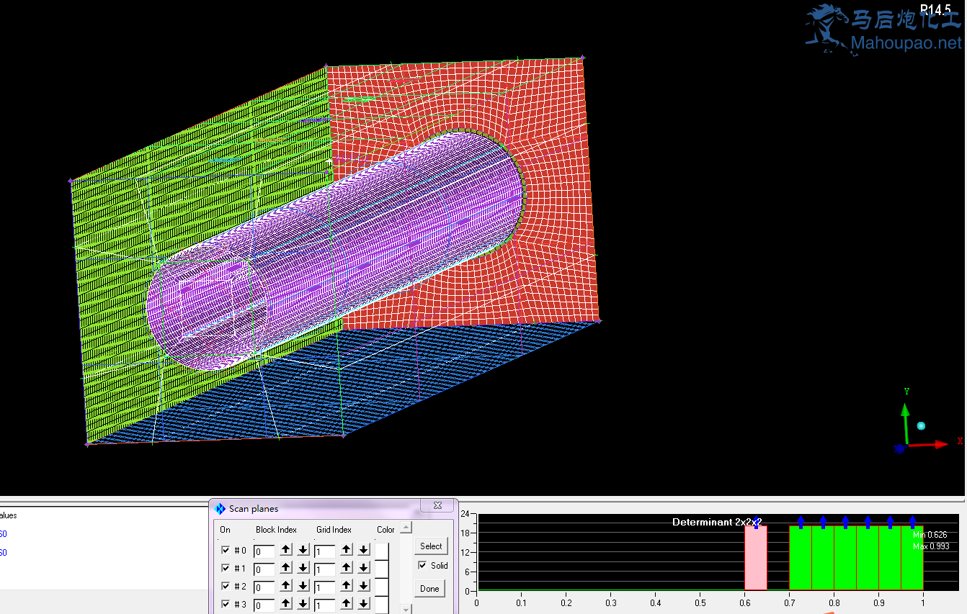Disable scan plane #2 checkbox
Image resolution: width=967 pixels, height=614 pixels.
point(226,586)
